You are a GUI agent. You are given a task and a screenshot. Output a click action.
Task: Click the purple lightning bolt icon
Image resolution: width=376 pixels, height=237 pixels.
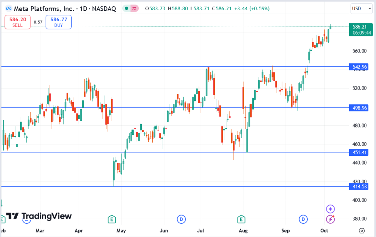(x=330, y=219)
